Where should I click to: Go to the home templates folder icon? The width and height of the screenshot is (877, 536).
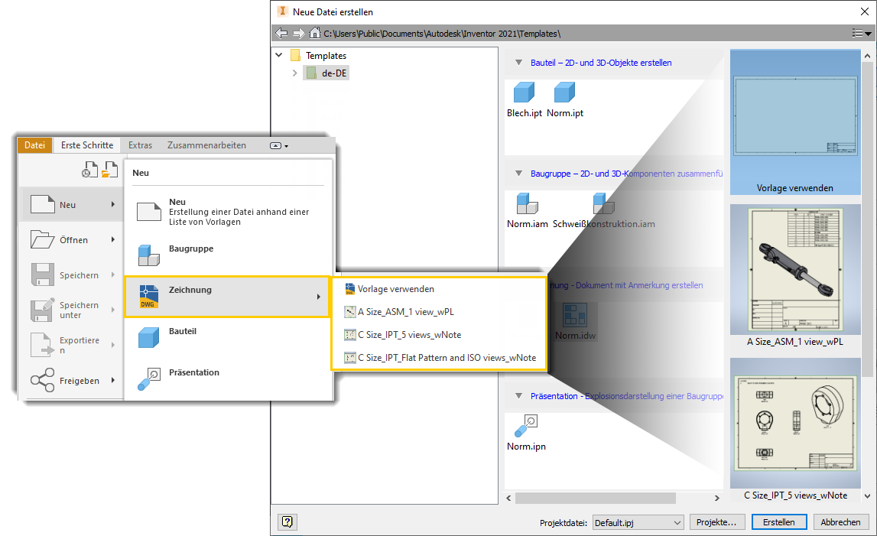pos(315,33)
